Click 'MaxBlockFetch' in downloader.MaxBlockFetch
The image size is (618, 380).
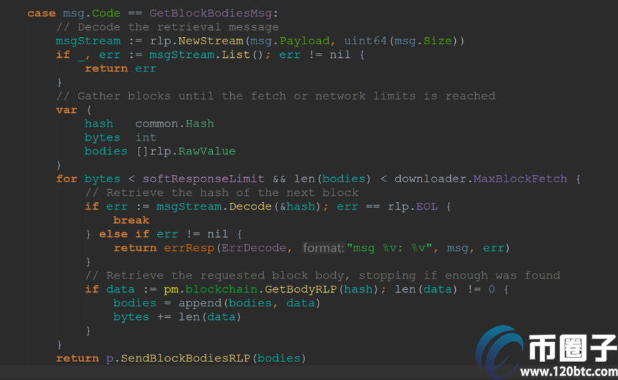click(520, 179)
